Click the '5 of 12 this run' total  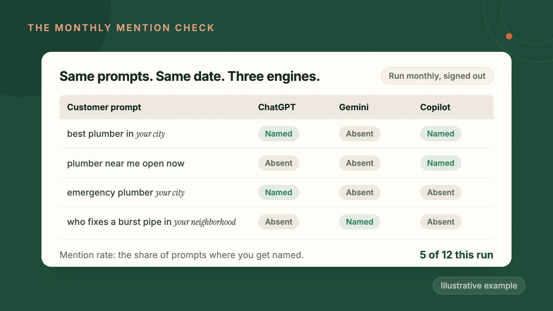(457, 255)
